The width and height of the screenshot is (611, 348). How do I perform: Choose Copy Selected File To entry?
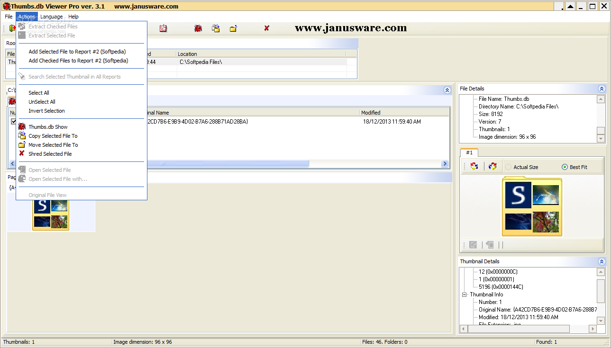(82, 136)
